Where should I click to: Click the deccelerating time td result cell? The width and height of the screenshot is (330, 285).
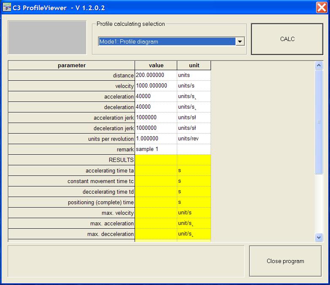click(x=156, y=192)
